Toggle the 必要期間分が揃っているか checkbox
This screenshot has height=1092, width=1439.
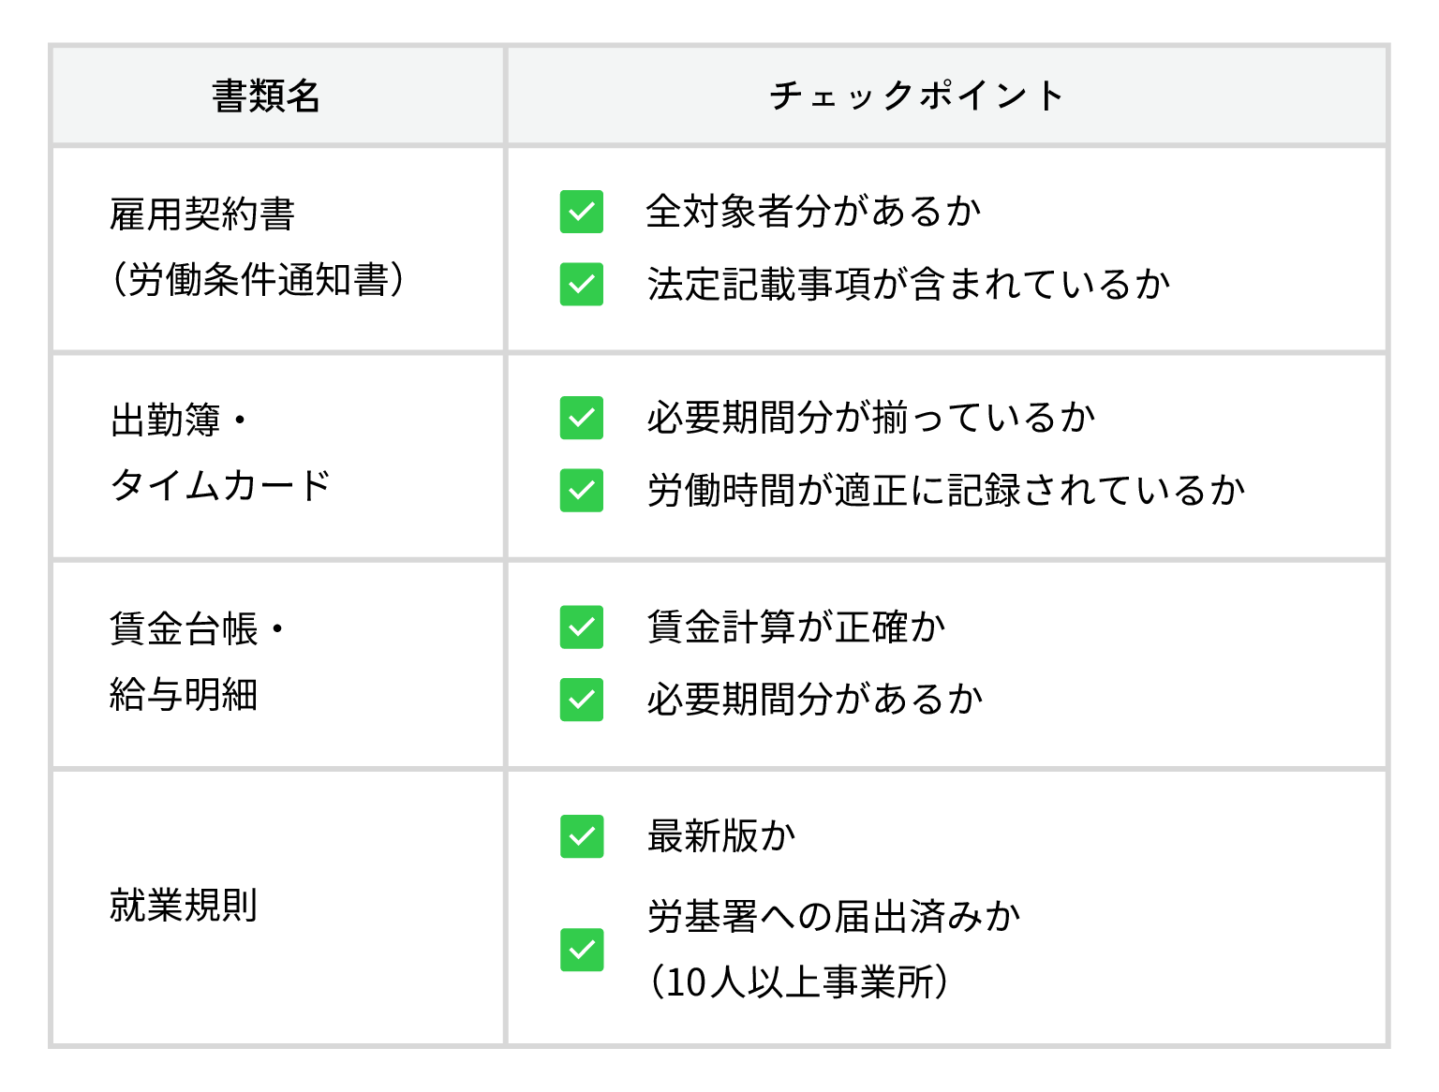[x=582, y=418]
